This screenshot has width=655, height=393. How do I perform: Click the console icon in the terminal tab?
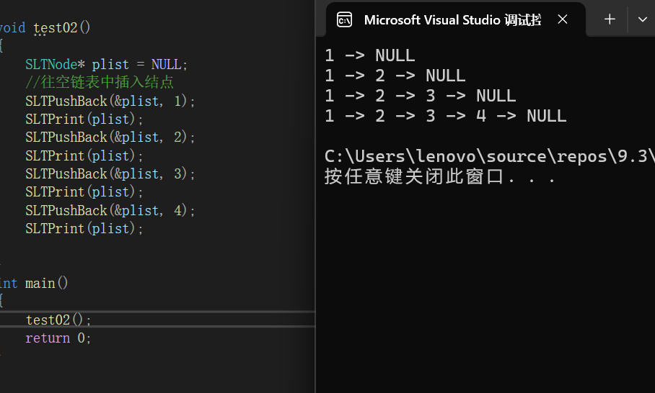[x=344, y=19]
